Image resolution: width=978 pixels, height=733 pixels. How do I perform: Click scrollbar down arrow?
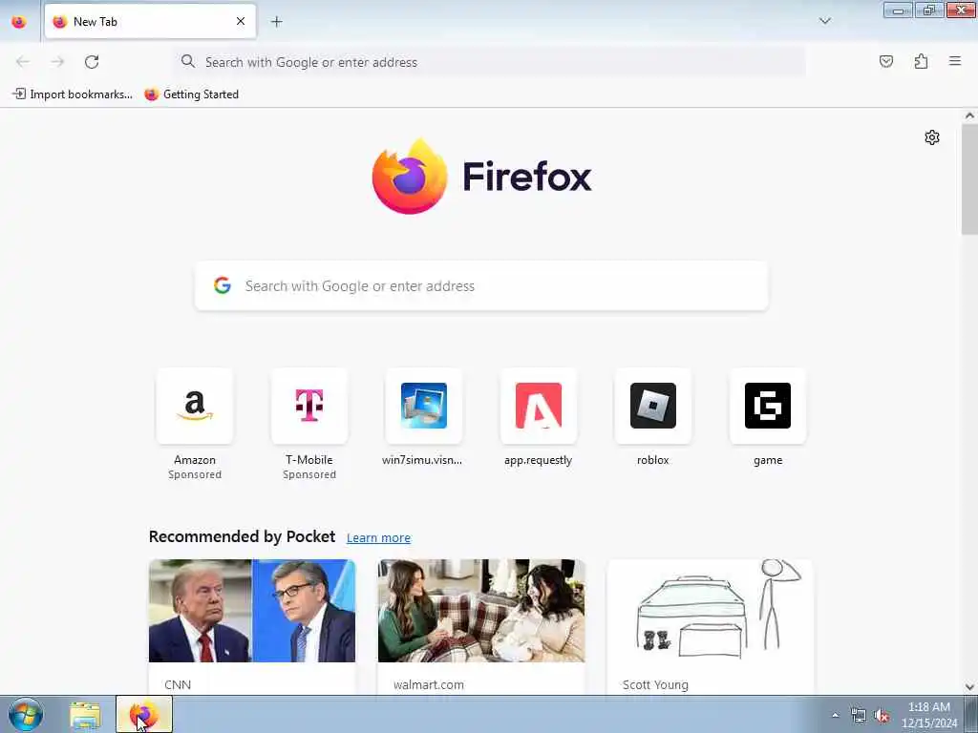[x=969, y=687]
